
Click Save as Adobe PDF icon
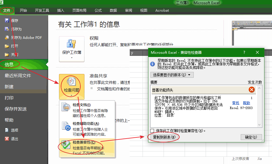(7, 37)
